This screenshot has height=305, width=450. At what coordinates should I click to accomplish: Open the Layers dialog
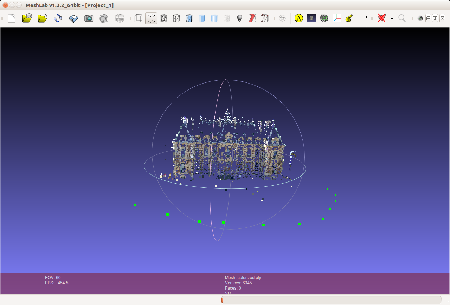click(x=103, y=18)
